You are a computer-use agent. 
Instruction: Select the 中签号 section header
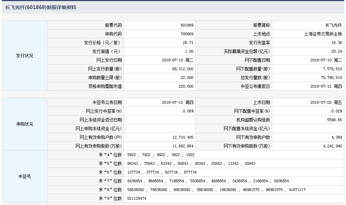24,176
